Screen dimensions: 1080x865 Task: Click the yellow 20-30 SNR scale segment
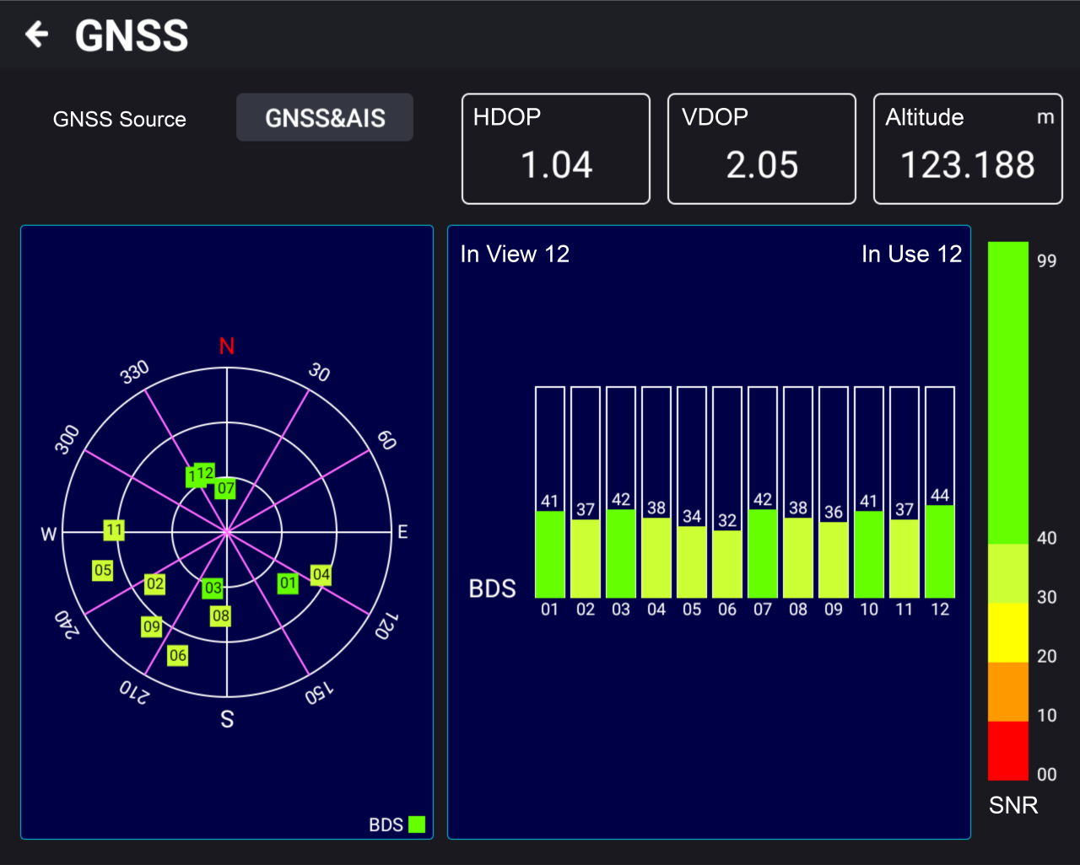click(x=1008, y=633)
